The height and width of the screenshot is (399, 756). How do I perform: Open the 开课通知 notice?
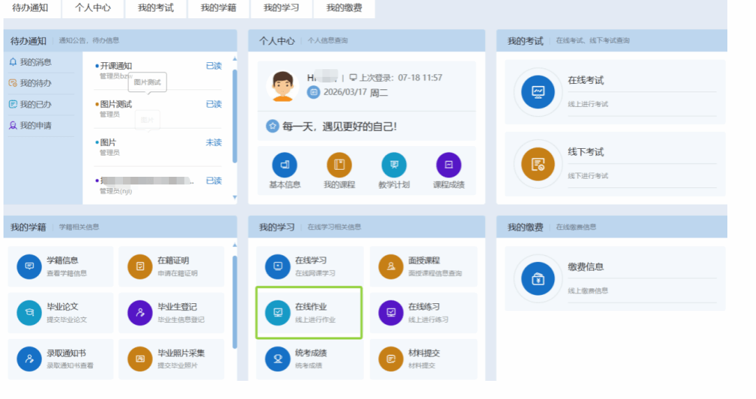click(x=116, y=66)
